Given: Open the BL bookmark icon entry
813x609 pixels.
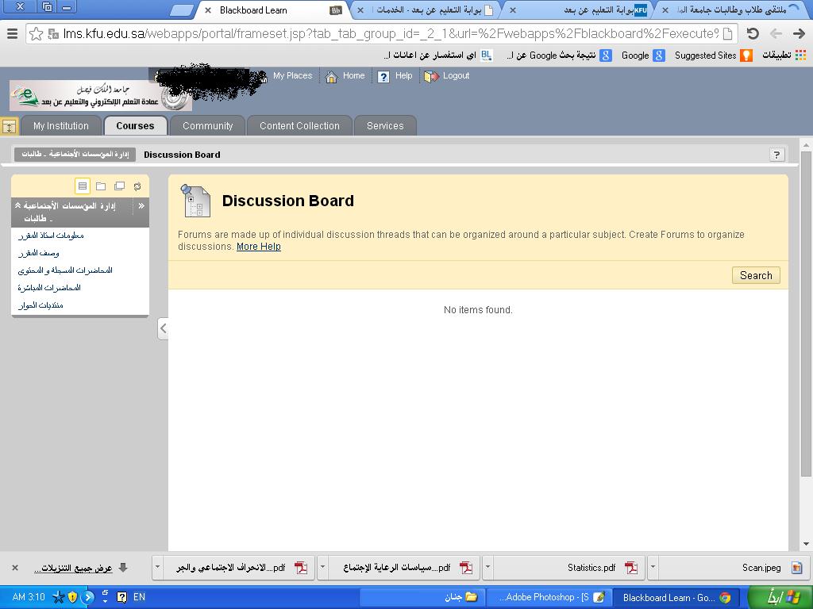Looking at the screenshot, I should pos(438,56).
